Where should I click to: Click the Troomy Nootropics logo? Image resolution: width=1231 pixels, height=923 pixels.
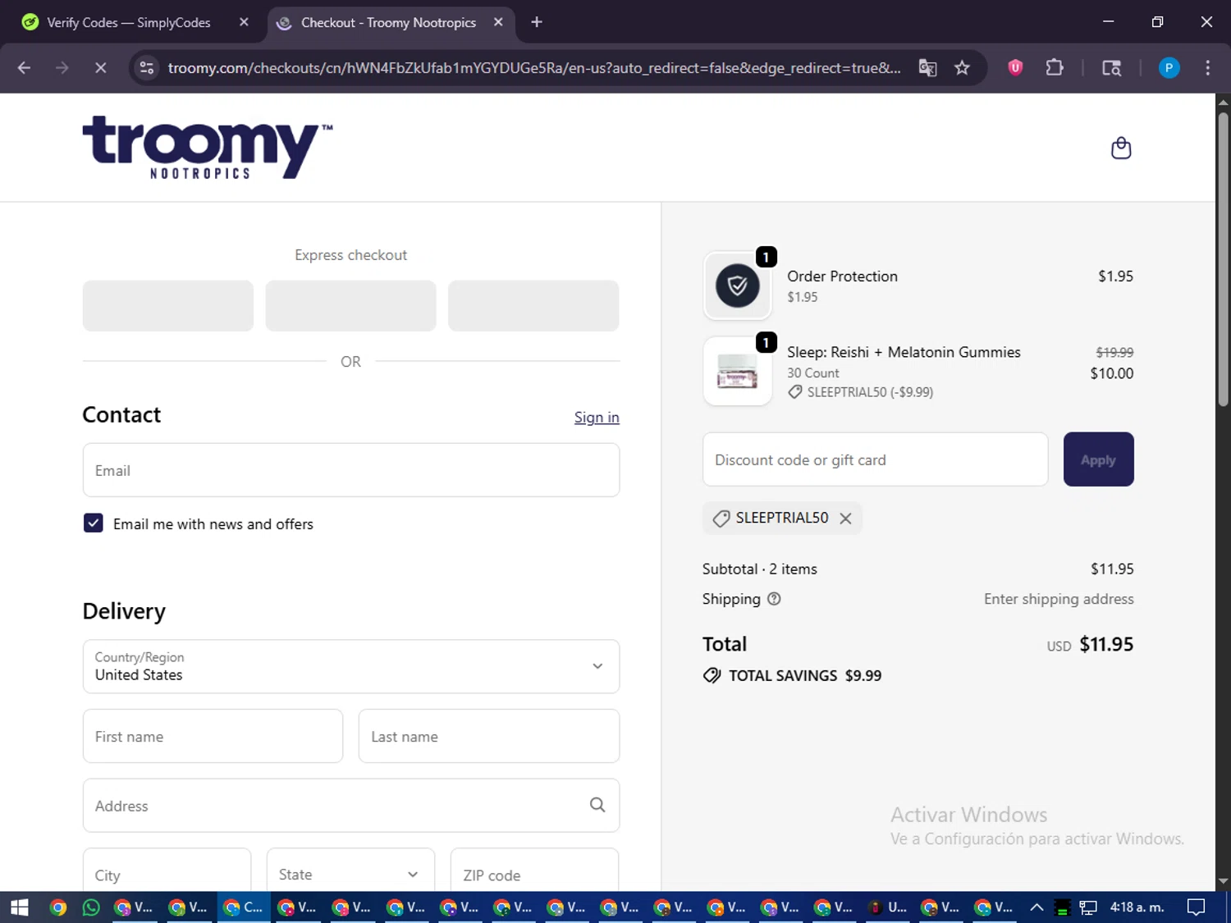click(208, 148)
